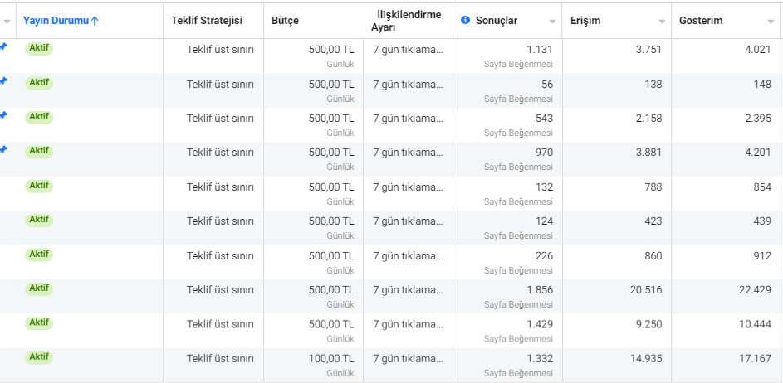
Task: Click the İlişkilendirme Ayarı column header
Action: pos(407,21)
